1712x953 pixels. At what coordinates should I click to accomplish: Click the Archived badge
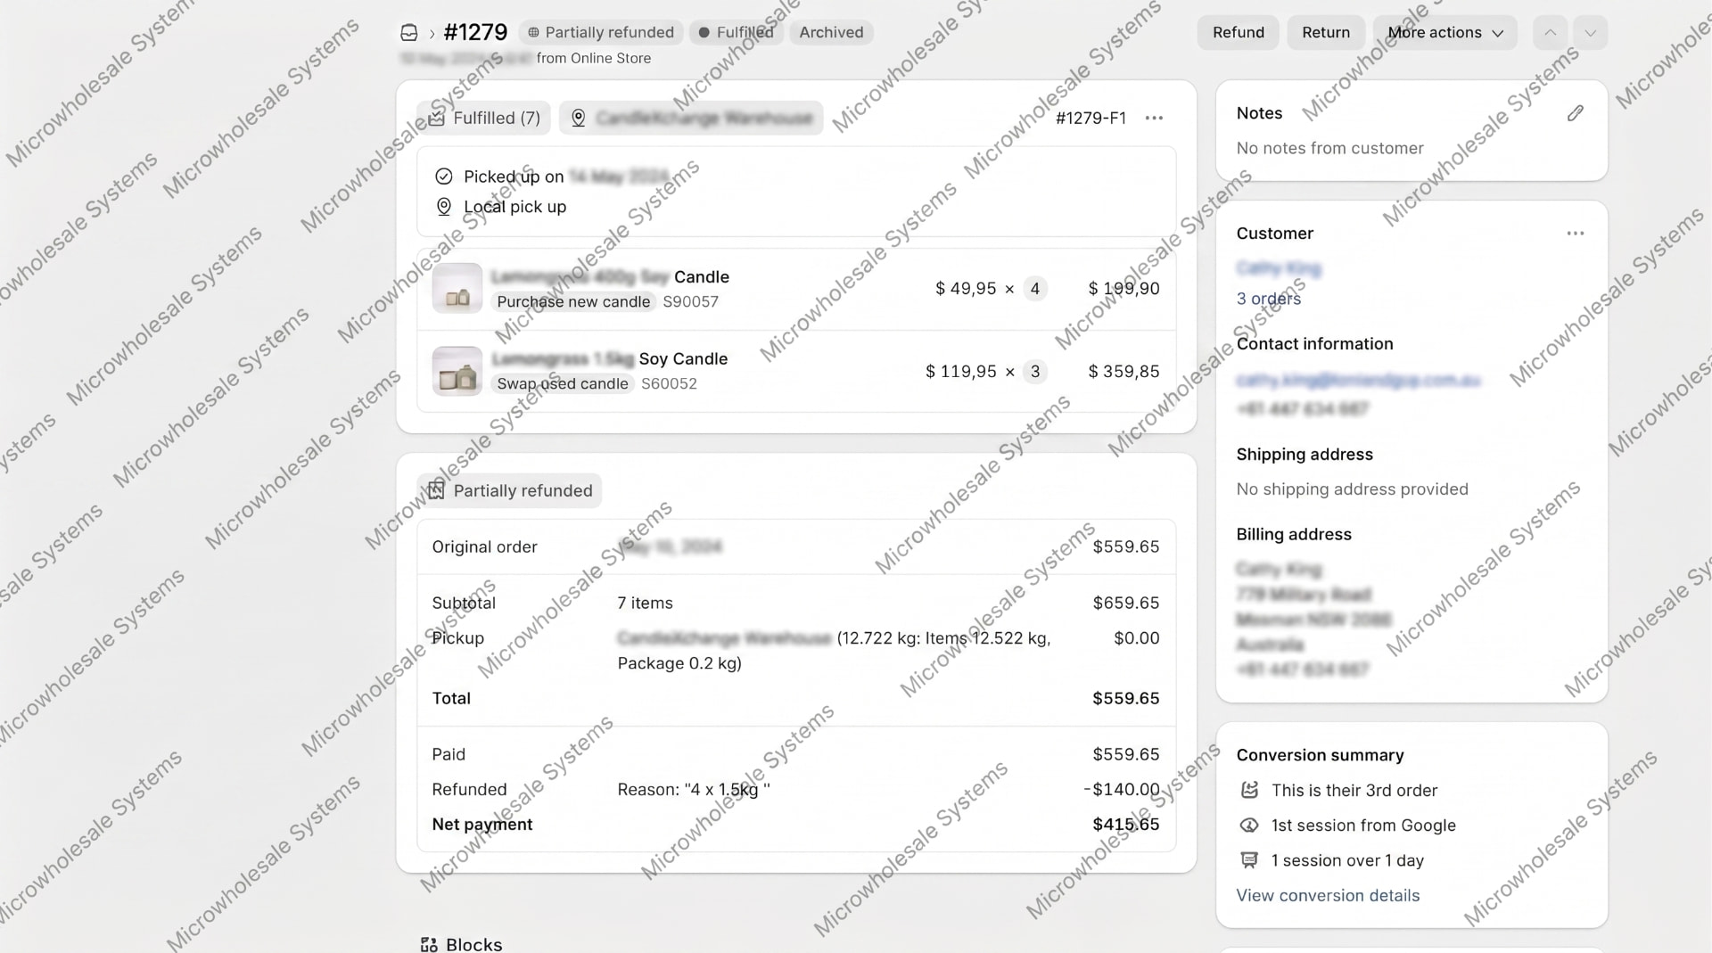pos(831,33)
